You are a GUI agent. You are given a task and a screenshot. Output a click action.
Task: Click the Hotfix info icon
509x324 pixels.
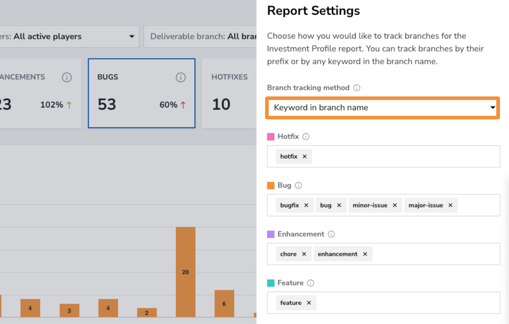pyautogui.click(x=306, y=136)
